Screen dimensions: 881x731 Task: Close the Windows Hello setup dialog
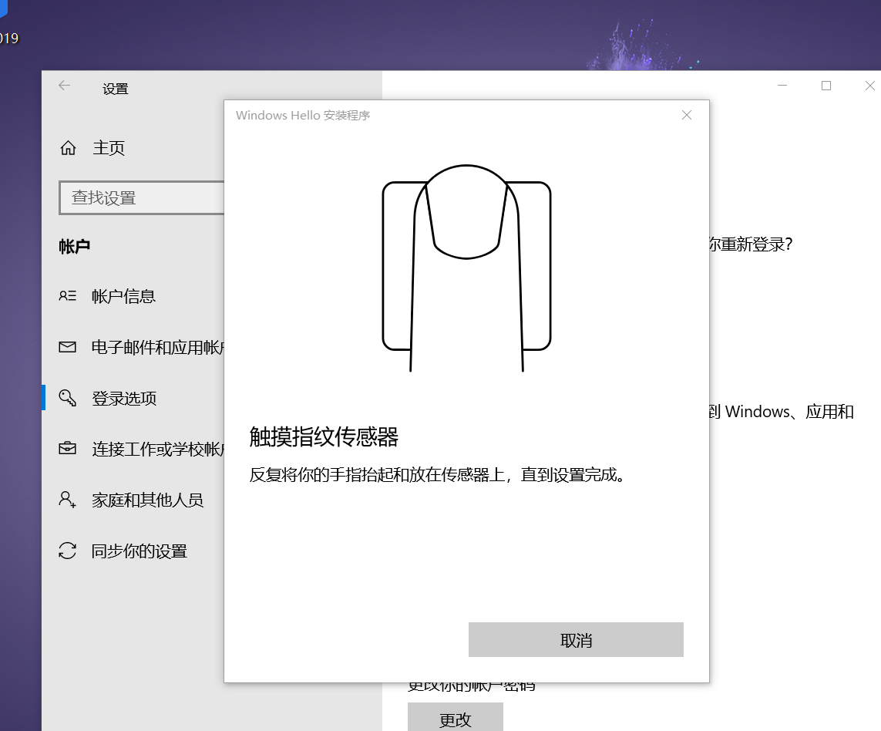pyautogui.click(x=687, y=115)
